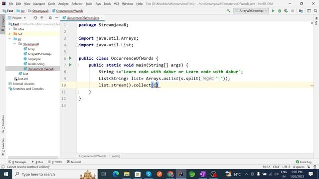The width and height of the screenshot is (319, 179).
Task: Open the Event Log
Action: point(304,162)
